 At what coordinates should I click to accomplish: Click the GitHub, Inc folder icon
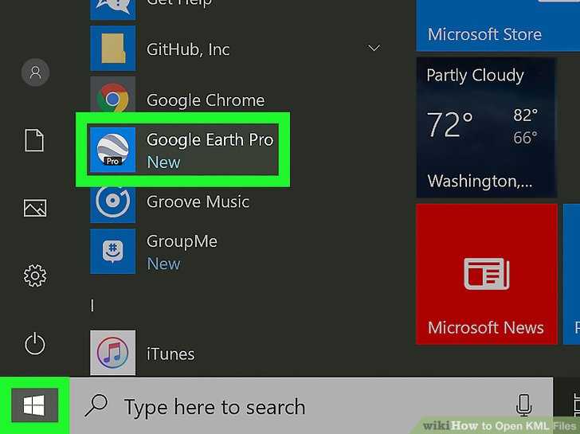pyautogui.click(x=113, y=49)
